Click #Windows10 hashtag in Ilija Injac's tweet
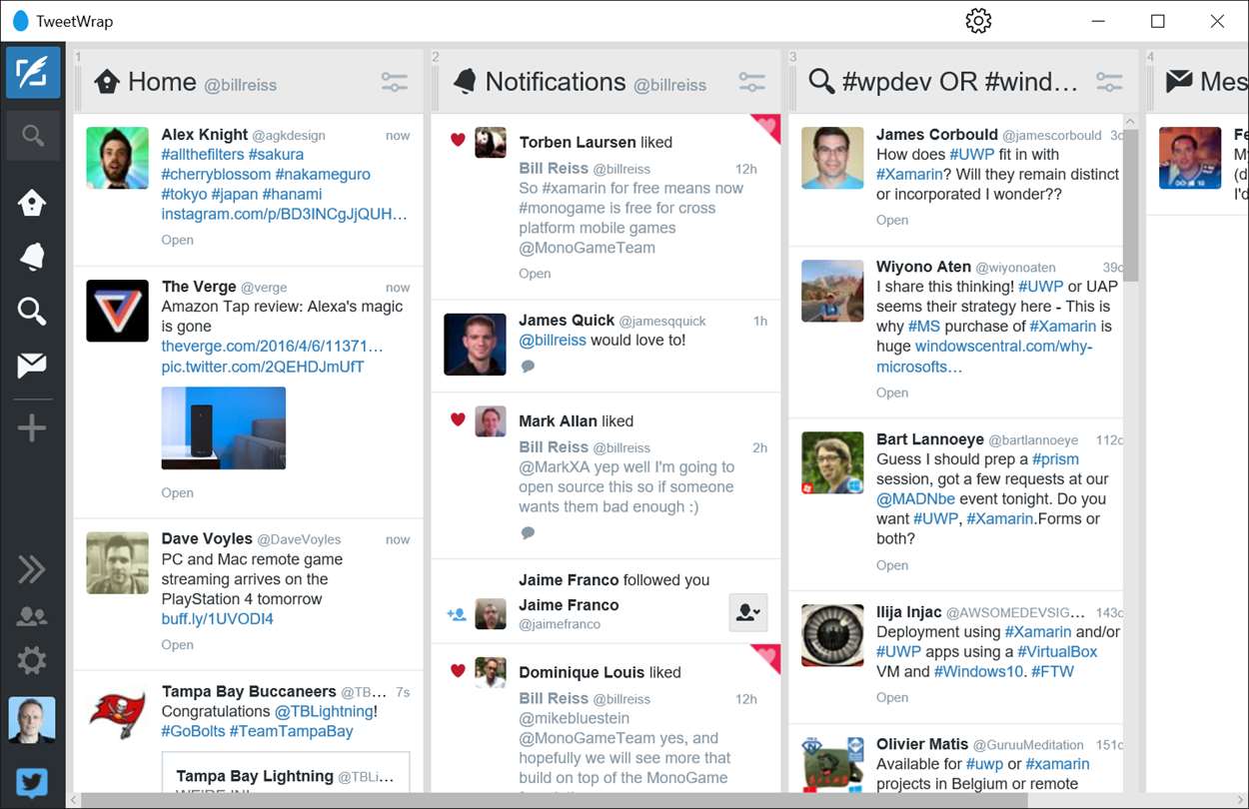Screen dimensions: 1249x809 pyautogui.click(x=979, y=671)
